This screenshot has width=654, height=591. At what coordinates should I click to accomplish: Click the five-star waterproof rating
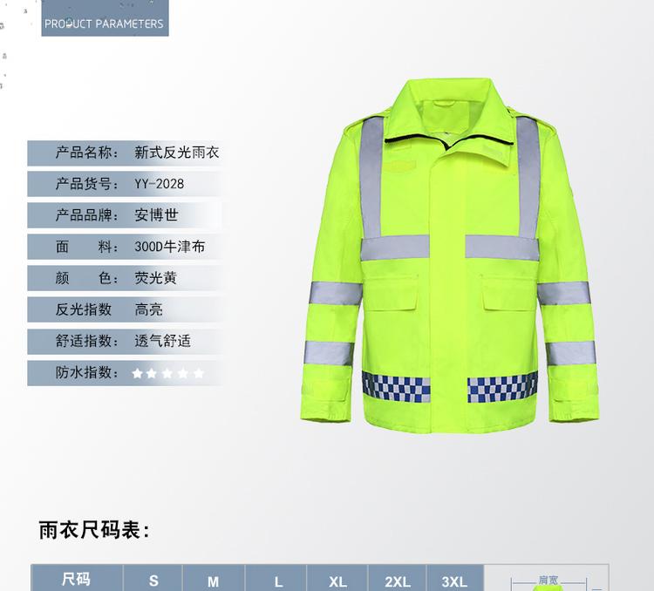(168, 373)
